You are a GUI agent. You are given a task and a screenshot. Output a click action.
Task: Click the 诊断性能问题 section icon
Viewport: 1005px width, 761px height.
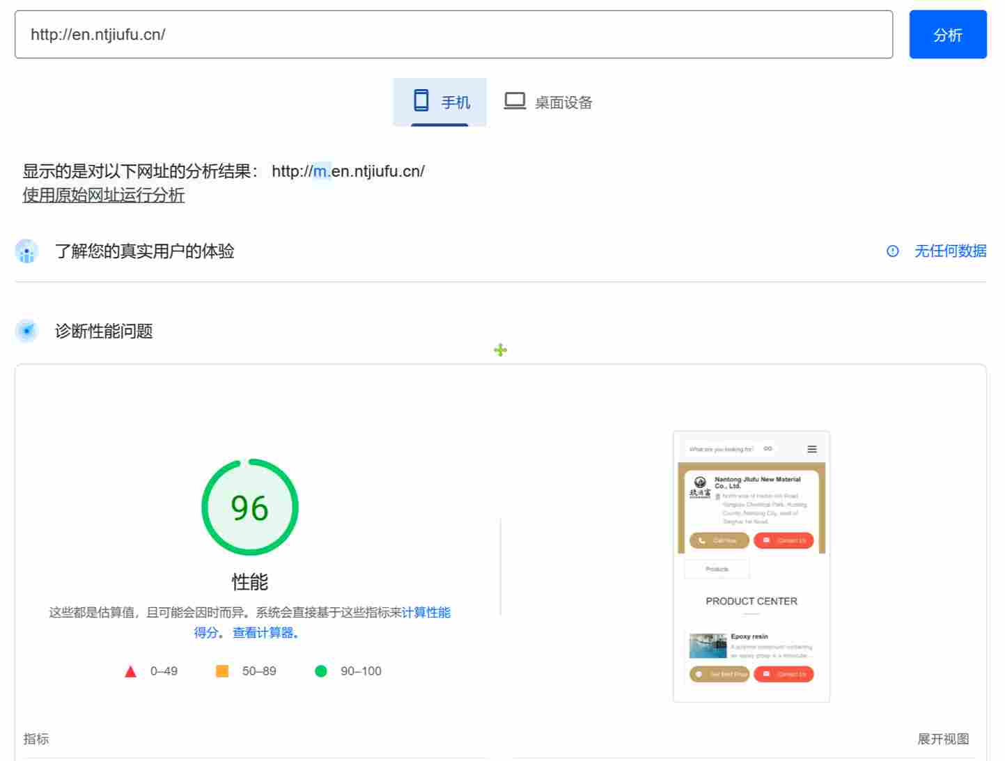click(26, 331)
